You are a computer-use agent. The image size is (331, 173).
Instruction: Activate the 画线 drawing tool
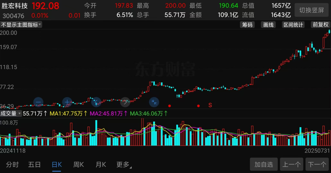(x=268, y=25)
